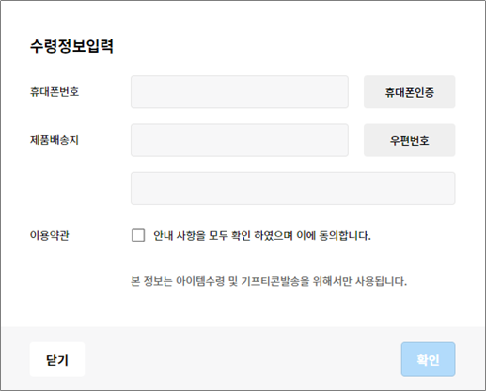Click empty field left of 우편번호
486x391 pixels.
pos(240,140)
